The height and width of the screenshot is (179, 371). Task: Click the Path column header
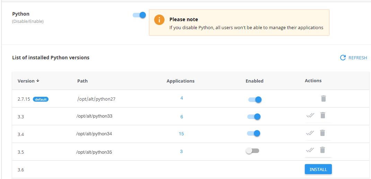[82, 81]
